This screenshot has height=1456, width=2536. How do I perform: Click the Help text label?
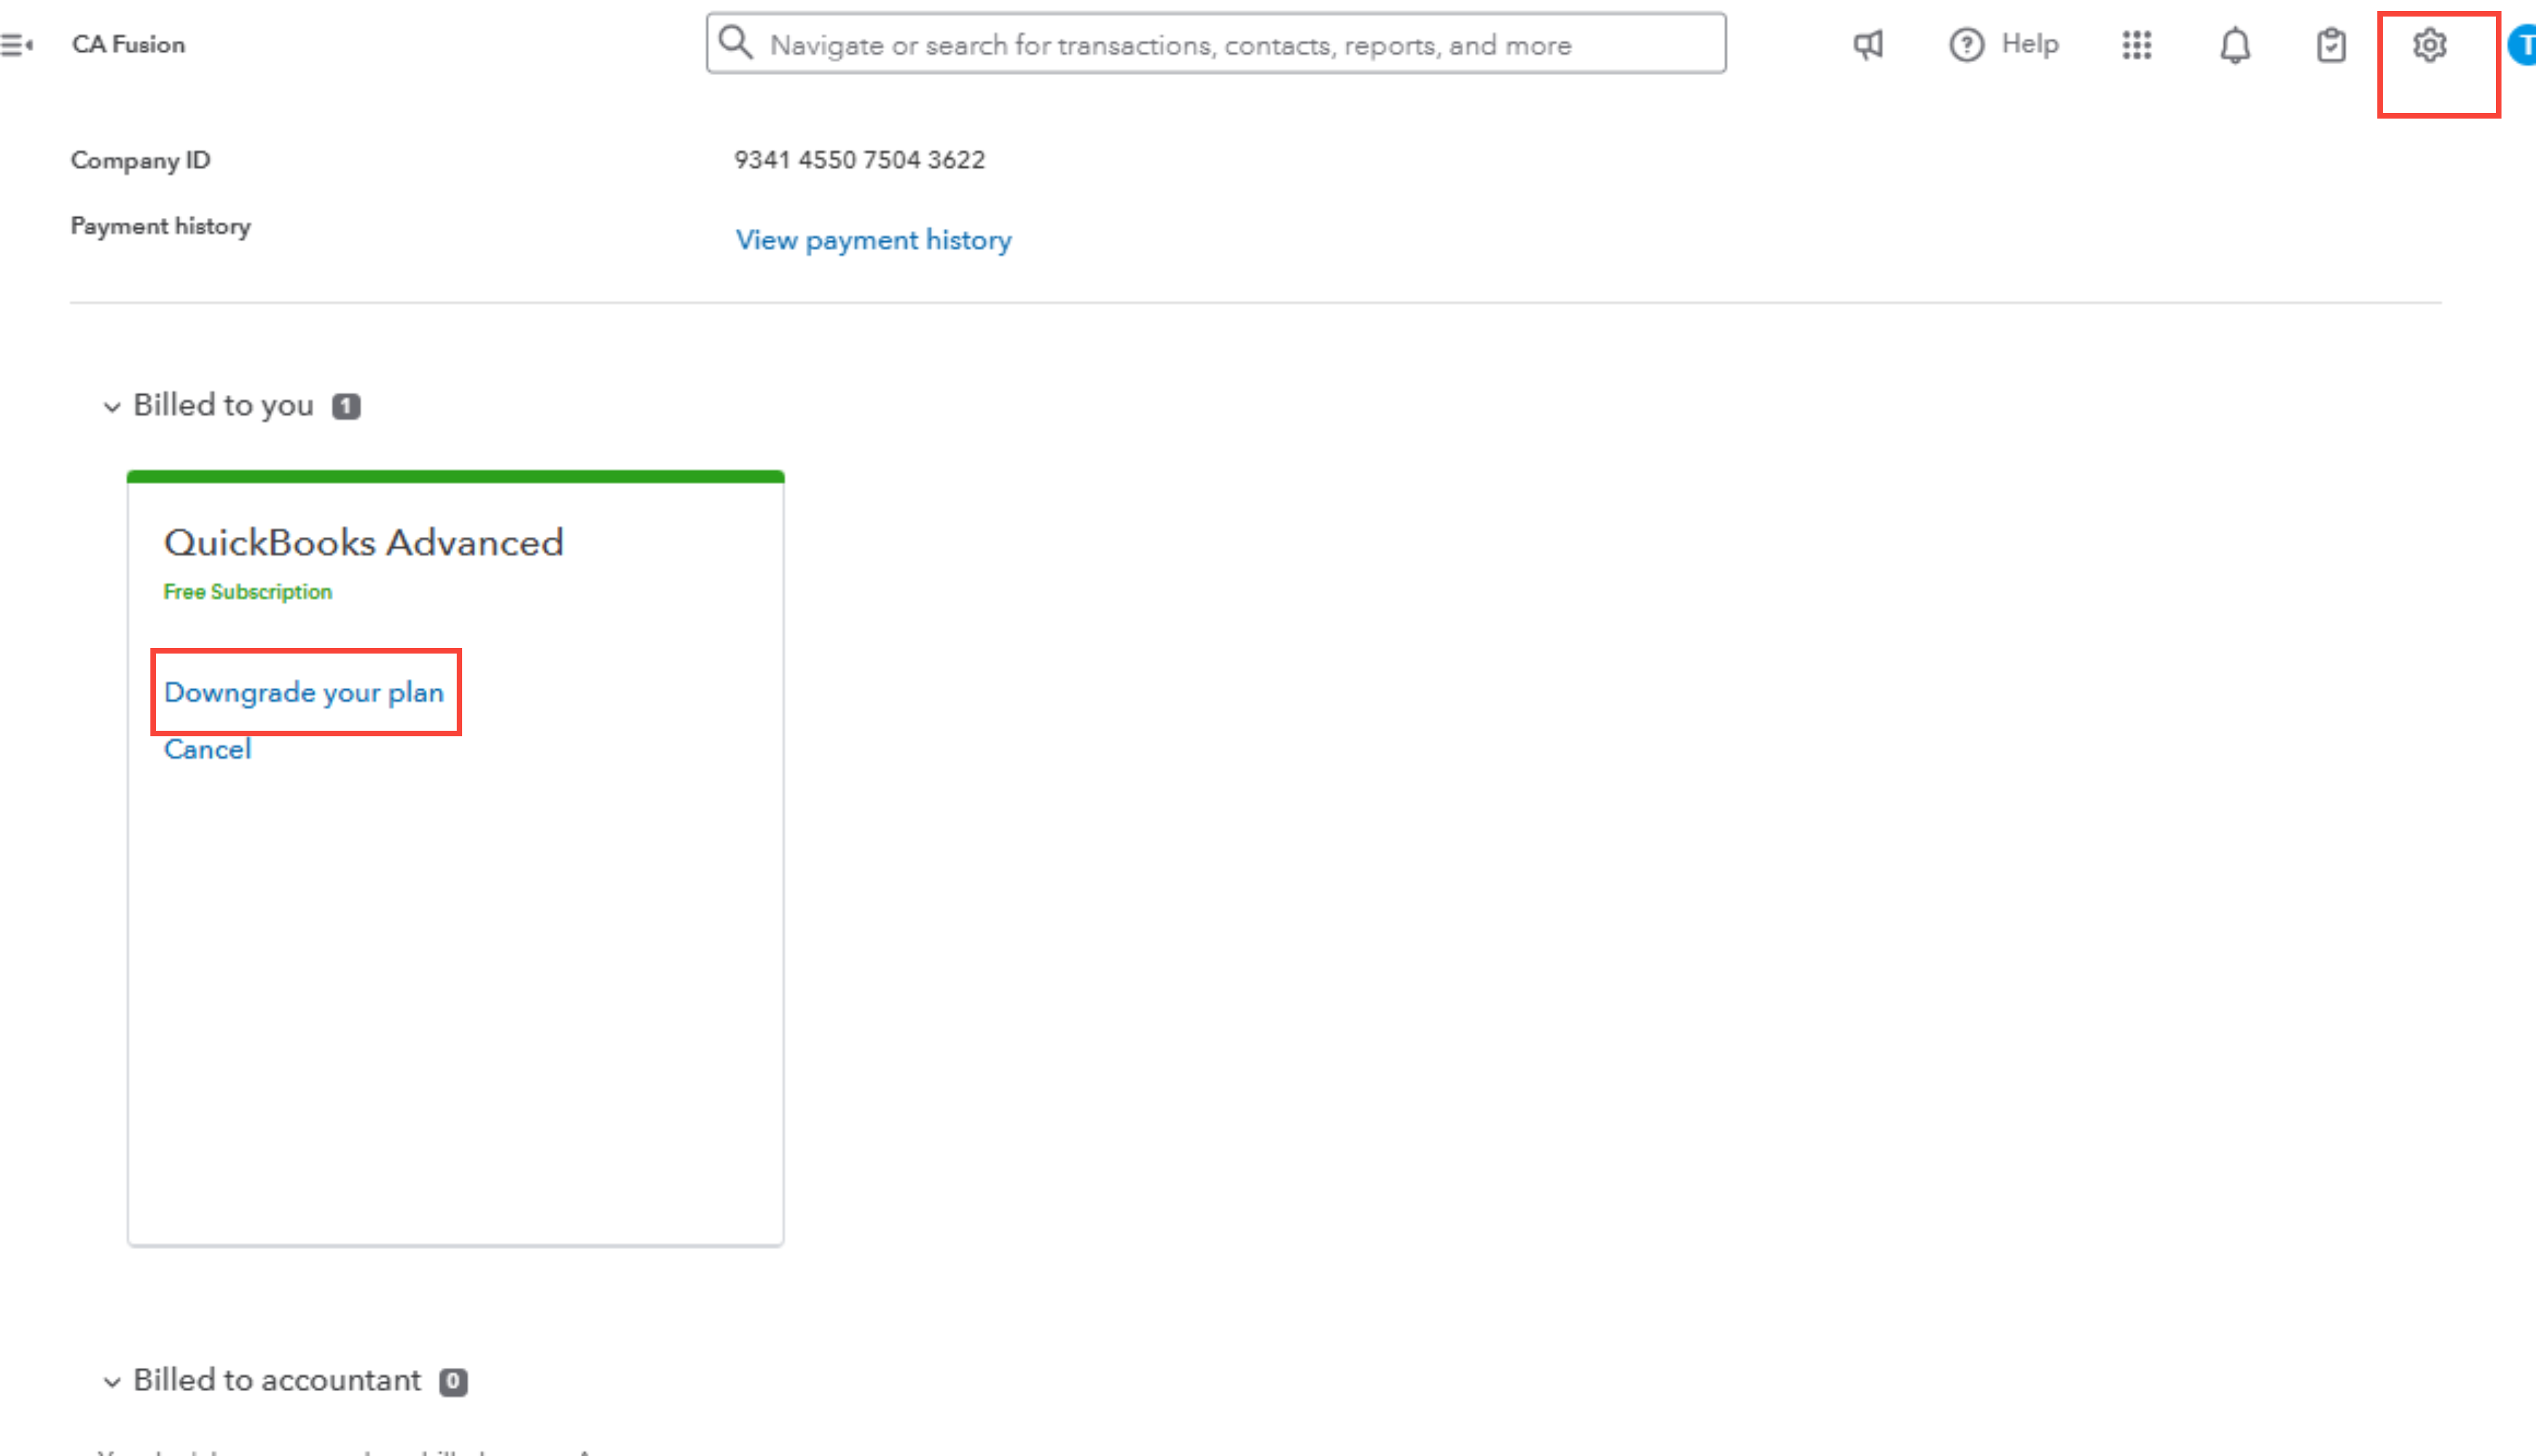point(2030,44)
